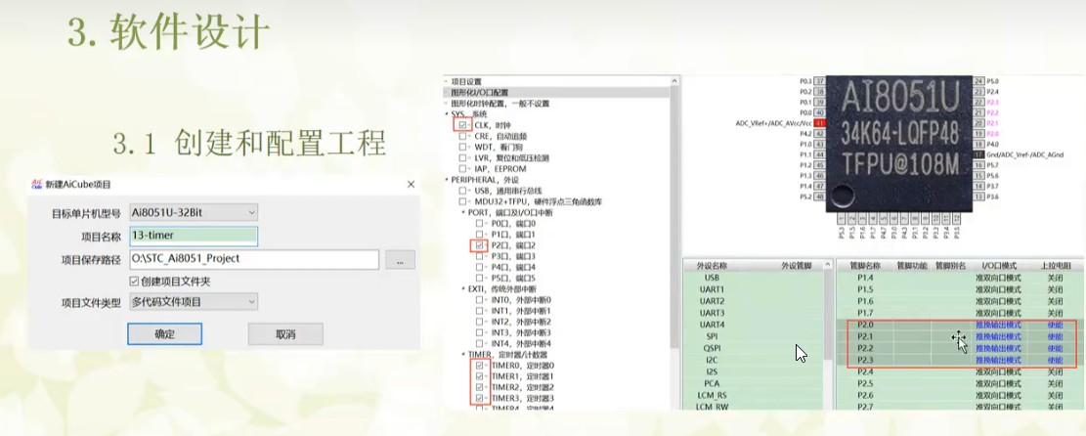
Task: Select 图形化I/O口配置 tree entry
Action: (479, 92)
